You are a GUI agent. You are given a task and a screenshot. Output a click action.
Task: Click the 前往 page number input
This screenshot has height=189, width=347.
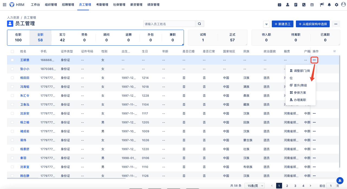click(x=331, y=186)
